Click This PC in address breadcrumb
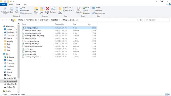This screenshot has width=171, height=96. point(21,20)
